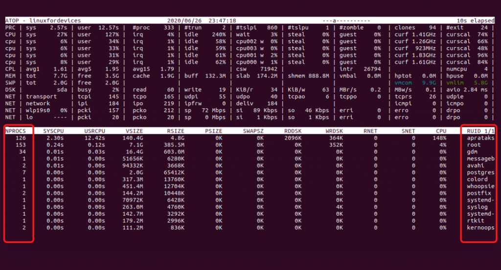The width and height of the screenshot is (501, 270).
Task: Click the CPU usage value 148%
Action: [x=439, y=138]
